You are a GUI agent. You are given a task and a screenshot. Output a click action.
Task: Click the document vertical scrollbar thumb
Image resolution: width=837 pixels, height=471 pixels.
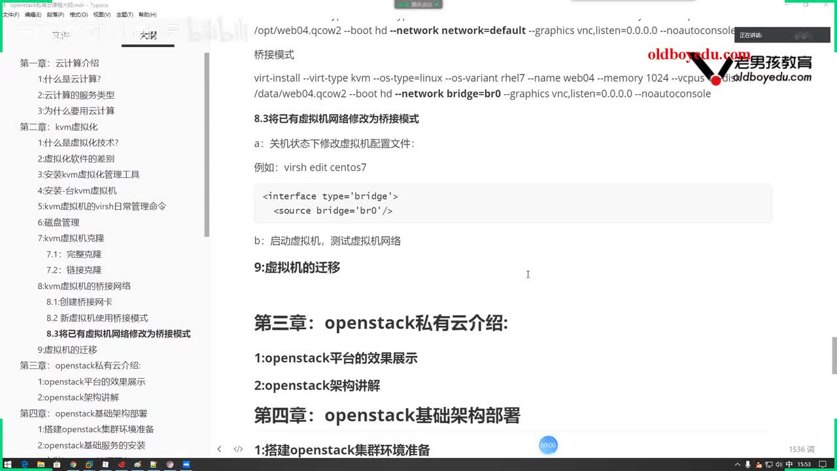[834, 355]
